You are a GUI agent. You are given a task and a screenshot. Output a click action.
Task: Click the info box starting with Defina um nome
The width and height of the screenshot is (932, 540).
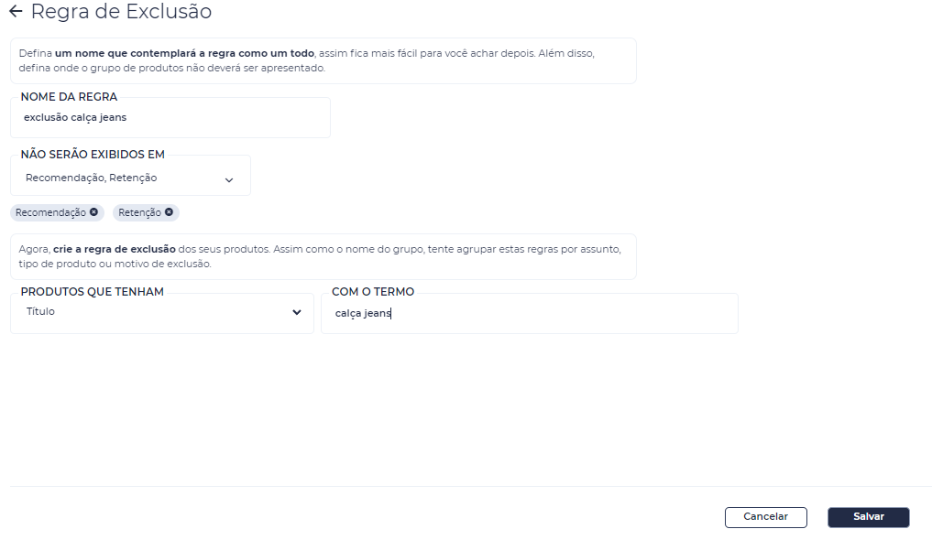pyautogui.click(x=323, y=60)
